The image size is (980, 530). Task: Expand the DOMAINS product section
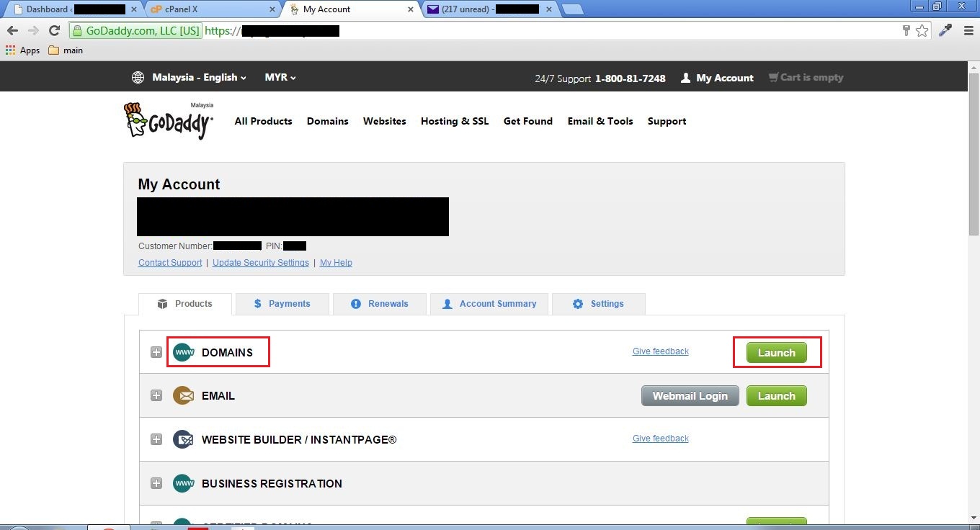(156, 352)
